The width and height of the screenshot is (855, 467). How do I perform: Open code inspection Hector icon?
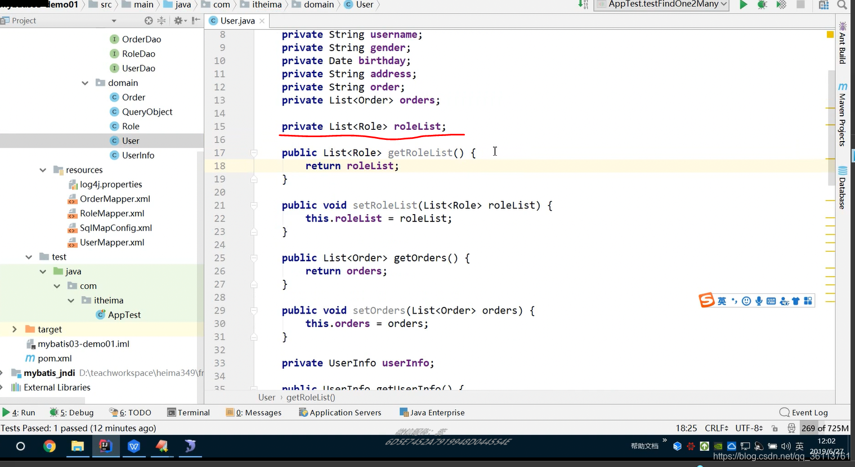[x=791, y=428]
